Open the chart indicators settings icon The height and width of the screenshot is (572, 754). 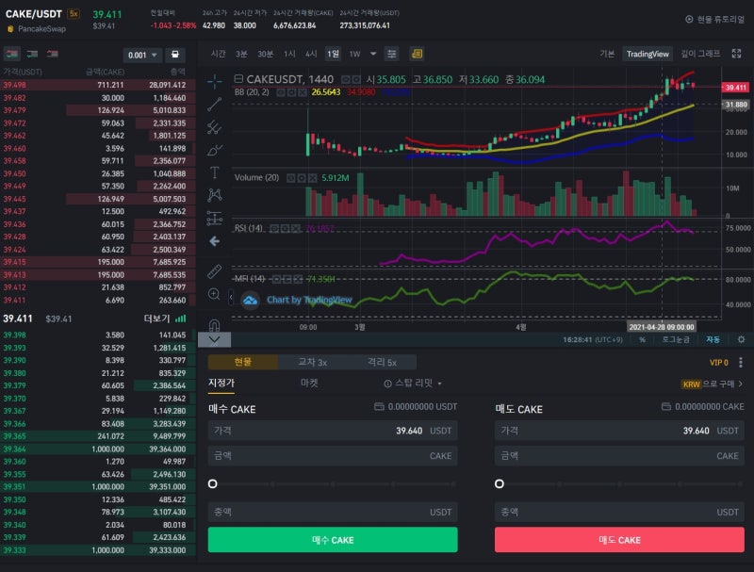coord(392,54)
